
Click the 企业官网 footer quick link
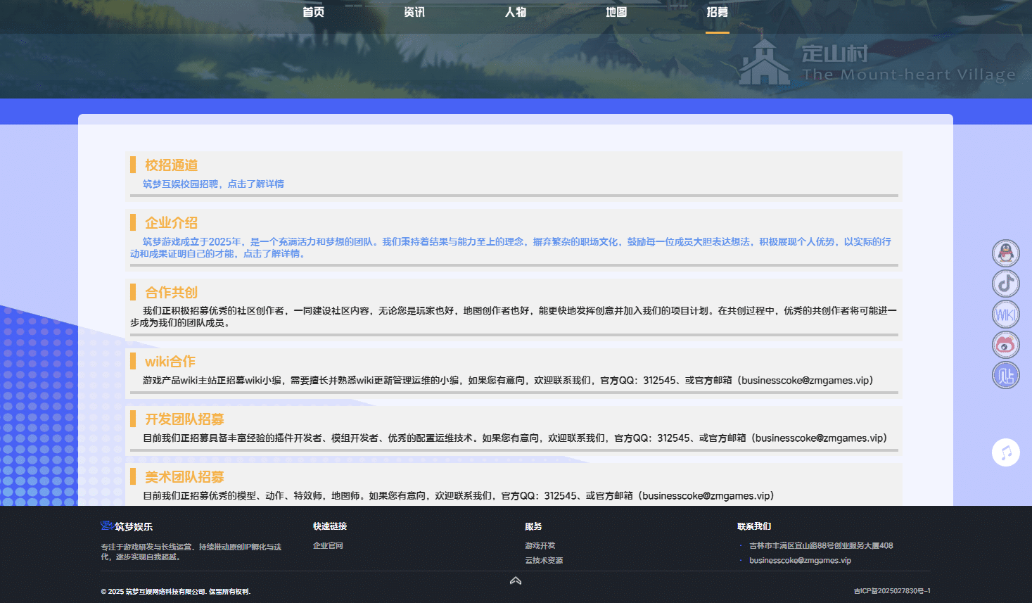click(328, 545)
